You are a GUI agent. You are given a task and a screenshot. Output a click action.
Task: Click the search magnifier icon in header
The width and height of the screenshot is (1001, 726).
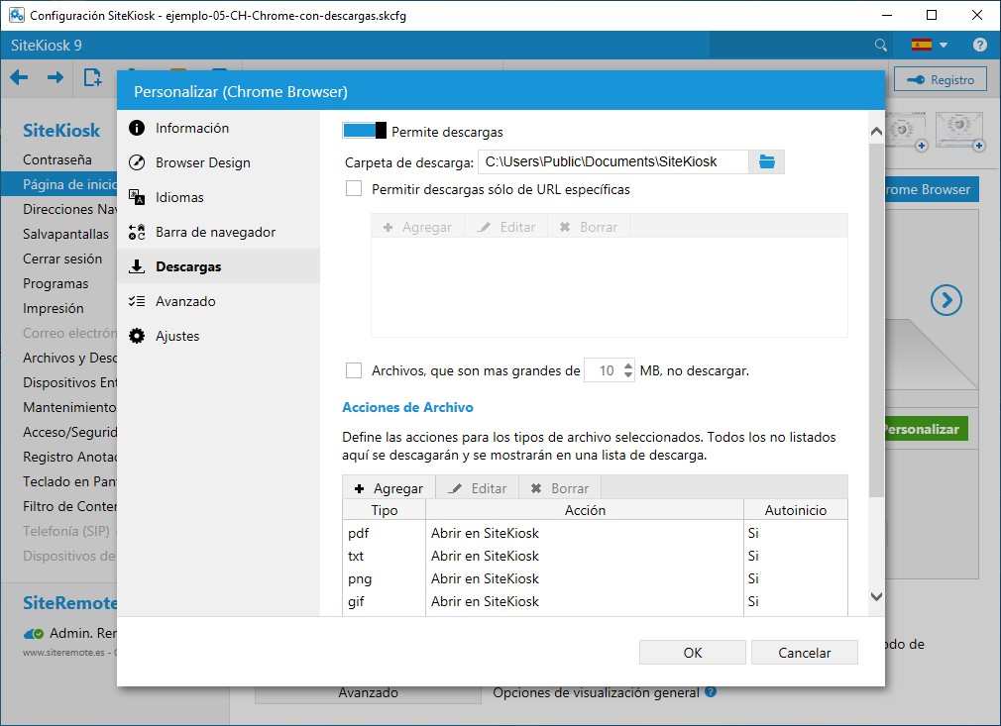click(x=880, y=45)
